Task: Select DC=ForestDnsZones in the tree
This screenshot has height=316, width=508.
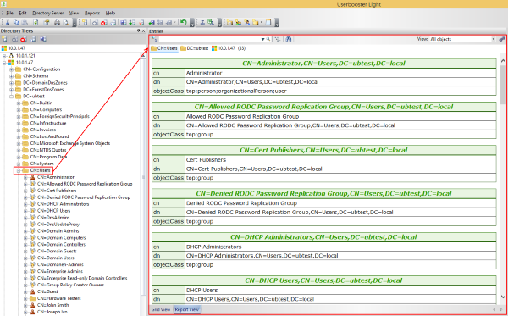Action: coord(43,90)
